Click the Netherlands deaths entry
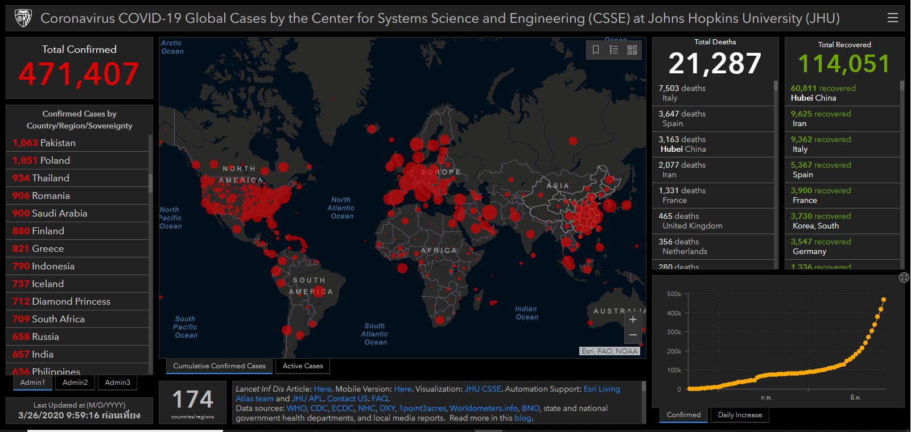Viewport: 911px width, 432px height. [713, 247]
